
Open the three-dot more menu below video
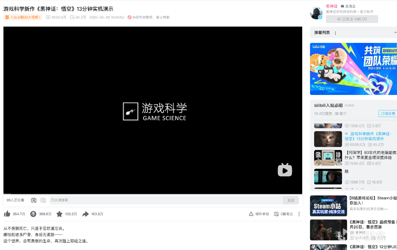(x=299, y=214)
